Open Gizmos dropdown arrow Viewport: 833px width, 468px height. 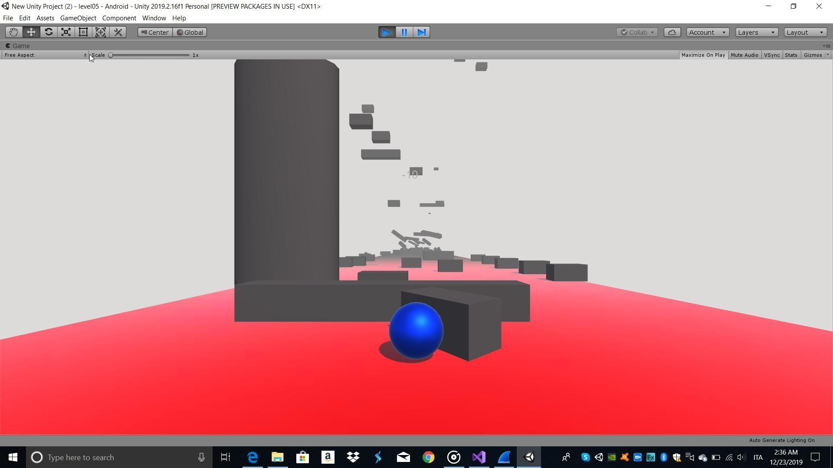(x=827, y=55)
